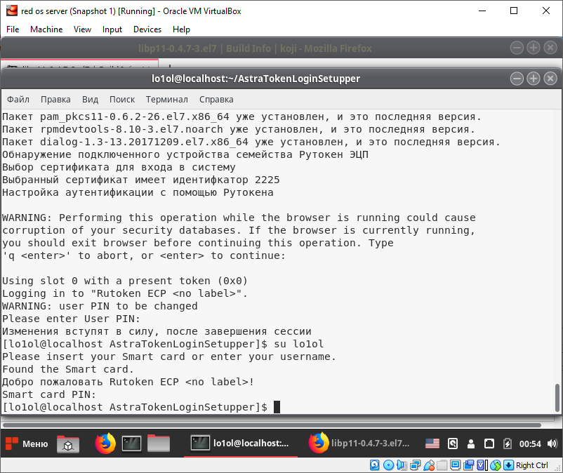Open file manager folder launcher
The width and height of the screenshot is (563, 473).
pos(159,444)
